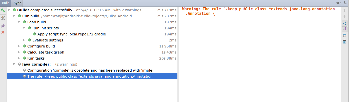
Task: Select Apply script sync.local.repo172.gradle item
Action: coord(72,34)
